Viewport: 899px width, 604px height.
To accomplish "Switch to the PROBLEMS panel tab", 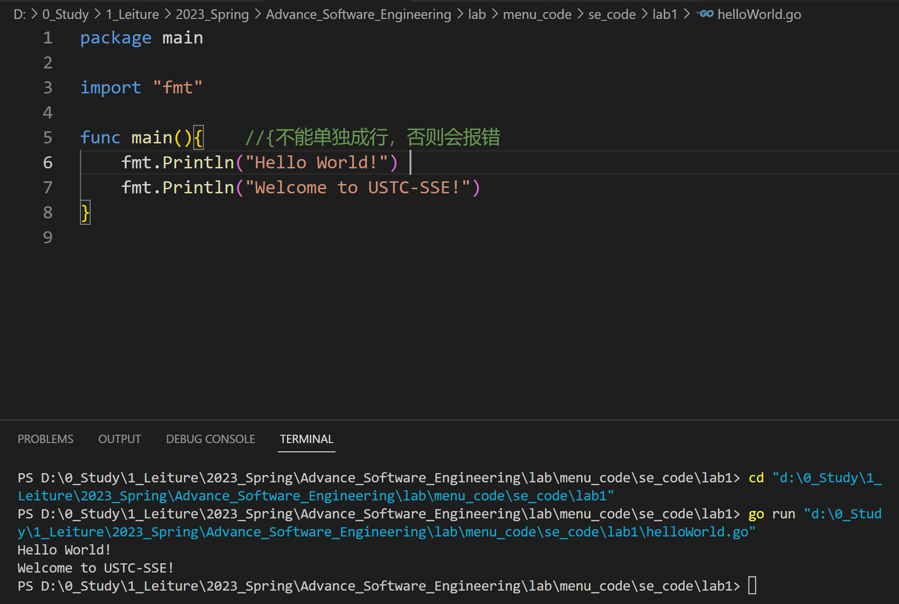I will pos(45,439).
